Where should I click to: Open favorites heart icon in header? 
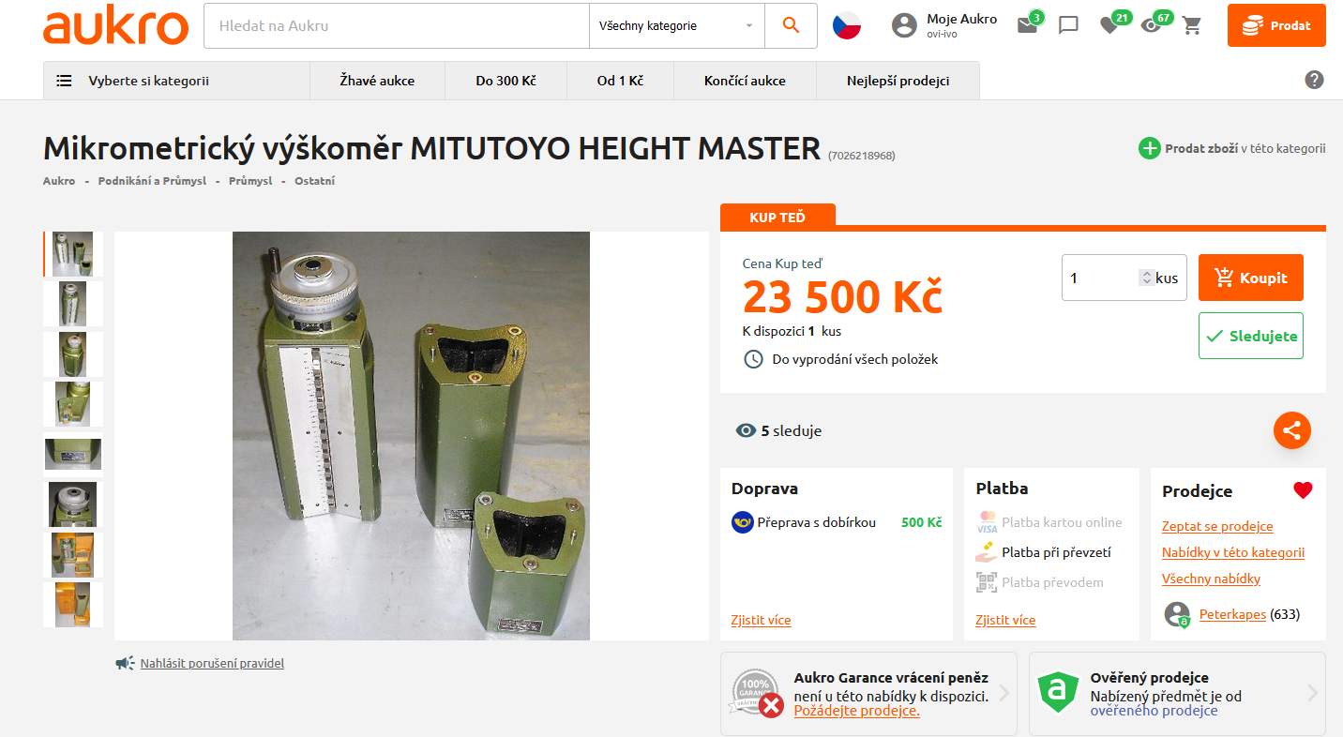coord(1109,25)
